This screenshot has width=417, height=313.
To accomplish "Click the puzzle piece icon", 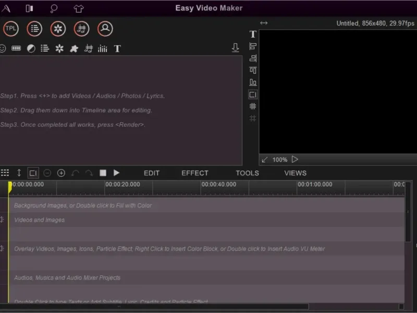I will (74, 49).
